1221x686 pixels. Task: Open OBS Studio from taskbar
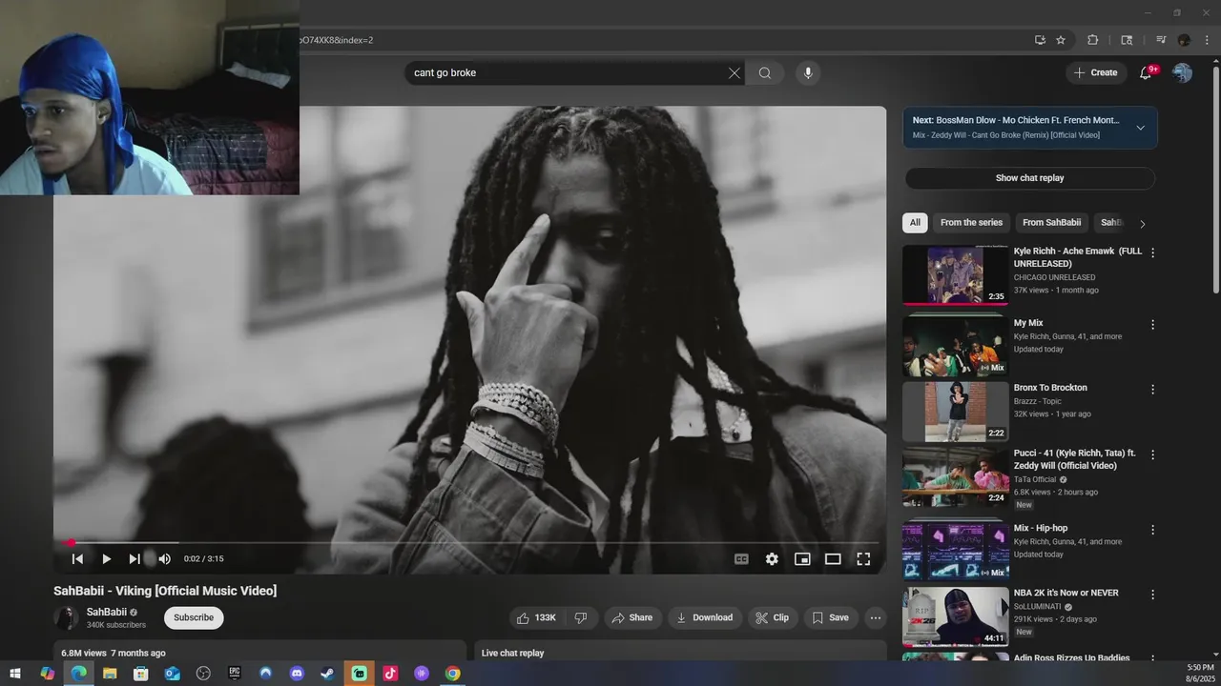[203, 674]
